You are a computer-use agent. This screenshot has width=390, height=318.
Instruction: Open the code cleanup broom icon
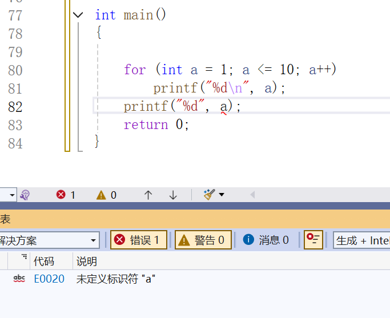[x=209, y=195]
